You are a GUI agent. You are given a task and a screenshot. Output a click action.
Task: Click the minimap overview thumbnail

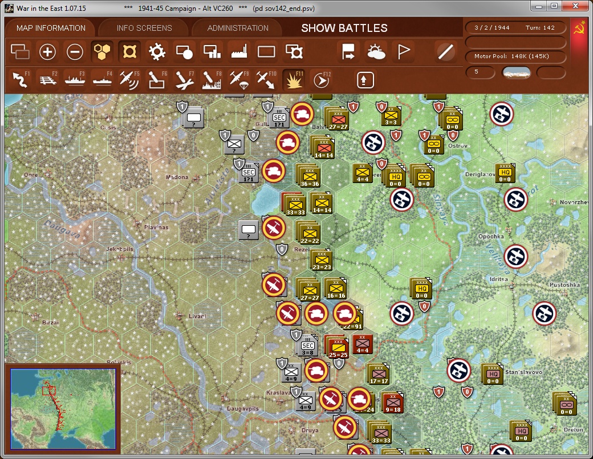[63, 408]
